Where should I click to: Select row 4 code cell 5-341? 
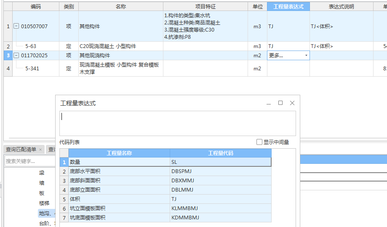tap(36, 68)
